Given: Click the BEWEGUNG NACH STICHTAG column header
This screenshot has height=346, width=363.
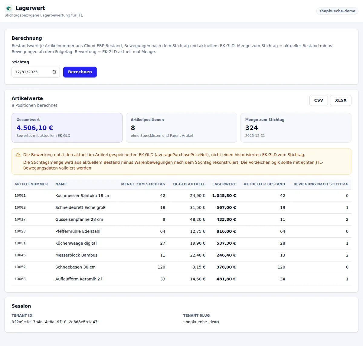Looking at the screenshot, I should click(321, 184).
